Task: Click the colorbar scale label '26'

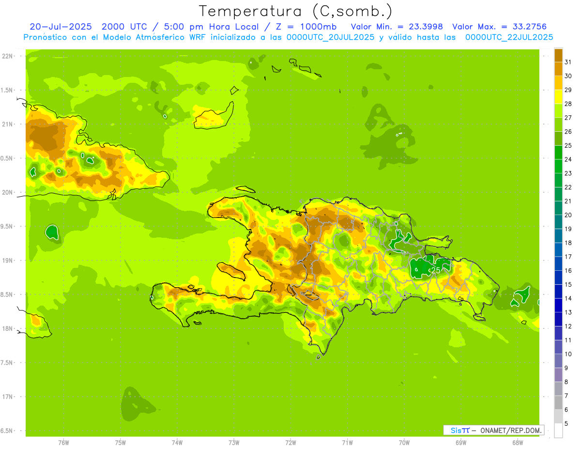Action: click(568, 132)
